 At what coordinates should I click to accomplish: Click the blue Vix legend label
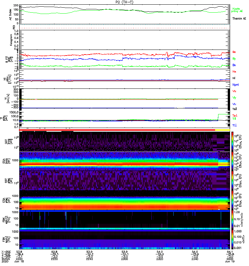pyautogui.click(x=234, y=104)
